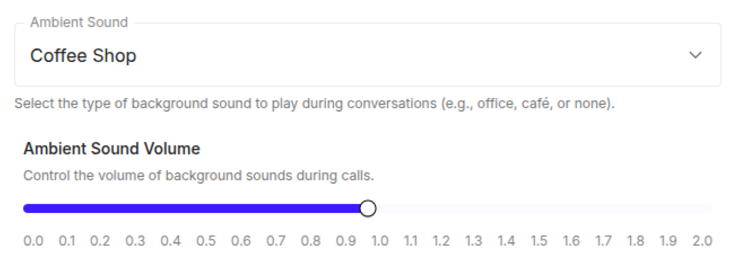
Task: Set ambient volume to 0.0
Action: coord(34,241)
